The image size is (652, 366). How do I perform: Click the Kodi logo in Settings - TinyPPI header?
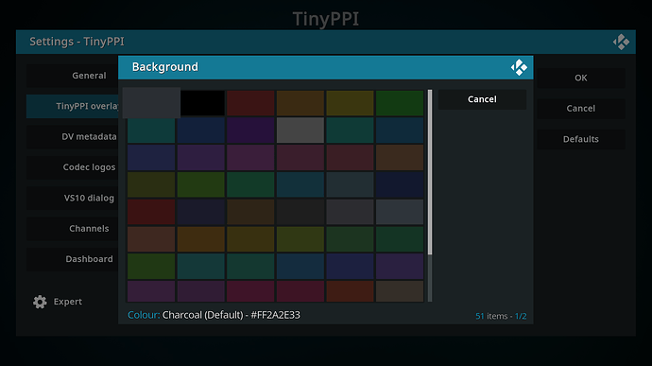click(x=621, y=42)
